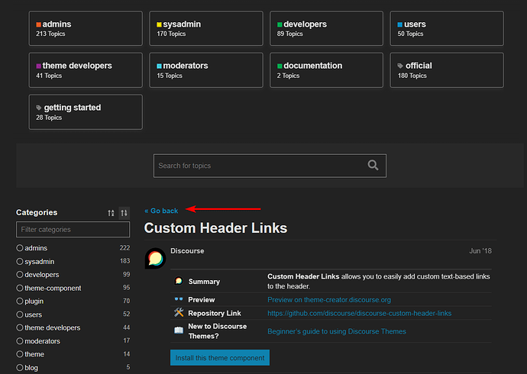Focus the Filter categories field
This screenshot has width=527, height=374.
coord(73,229)
